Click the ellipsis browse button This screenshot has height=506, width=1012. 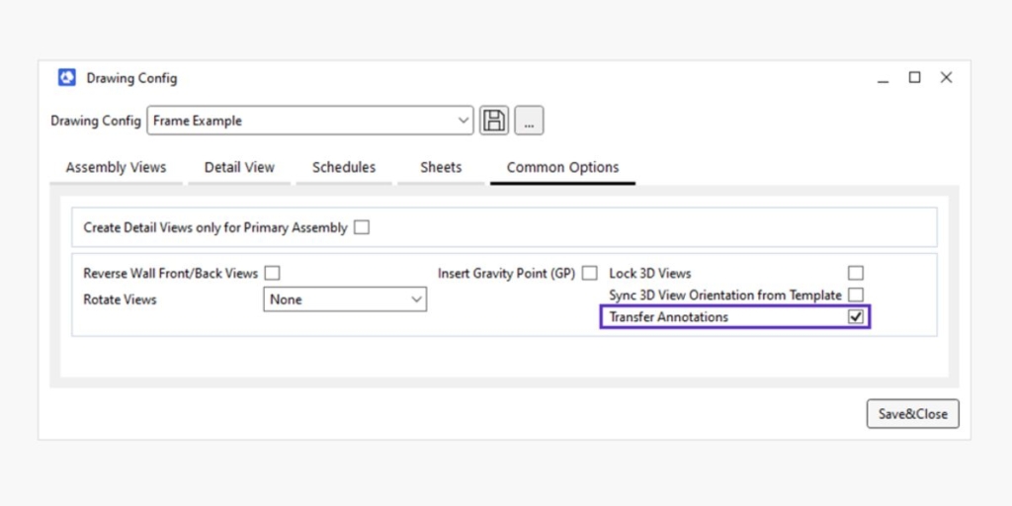pyautogui.click(x=529, y=121)
